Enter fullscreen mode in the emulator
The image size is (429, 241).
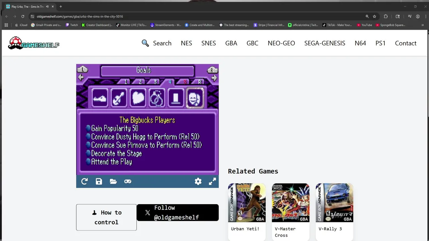212,181
